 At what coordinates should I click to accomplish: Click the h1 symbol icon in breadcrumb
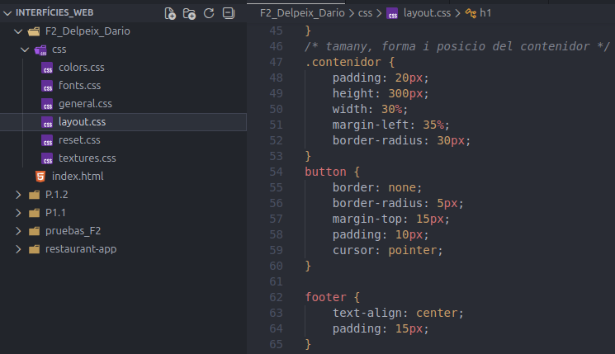[471, 13]
